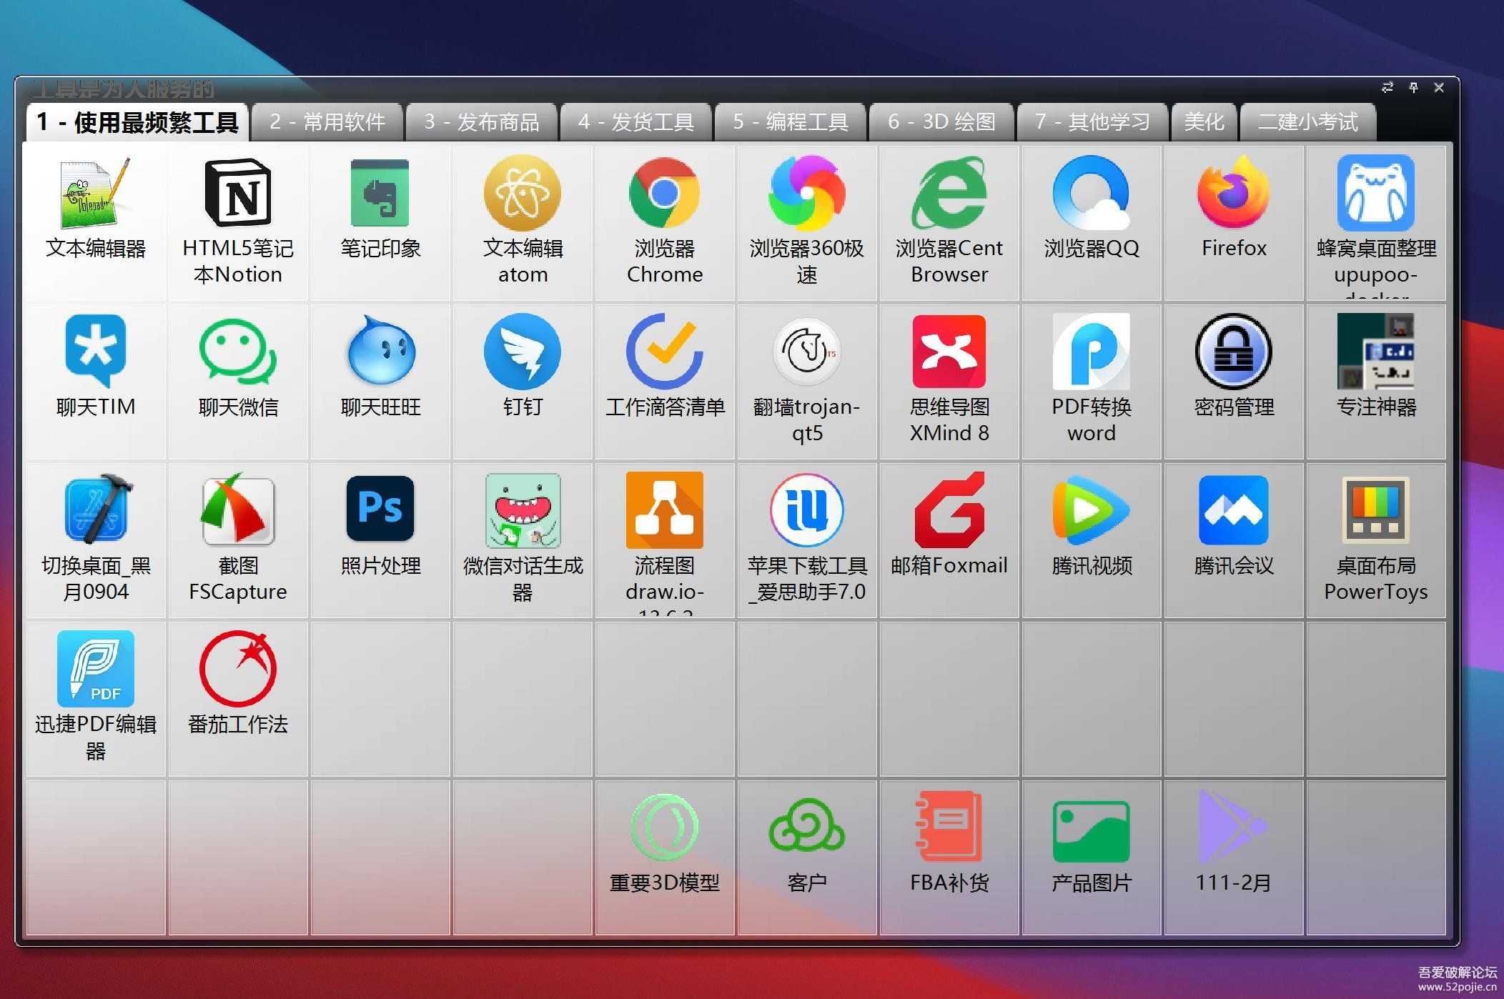The width and height of the screenshot is (1504, 999).
Task: Toggle the pin window button
Action: 1413,87
